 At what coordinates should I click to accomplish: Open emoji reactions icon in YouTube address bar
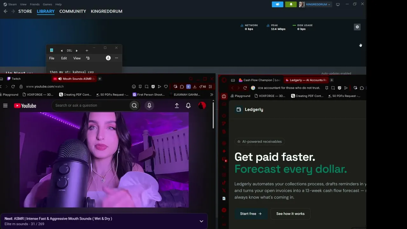click(x=134, y=87)
